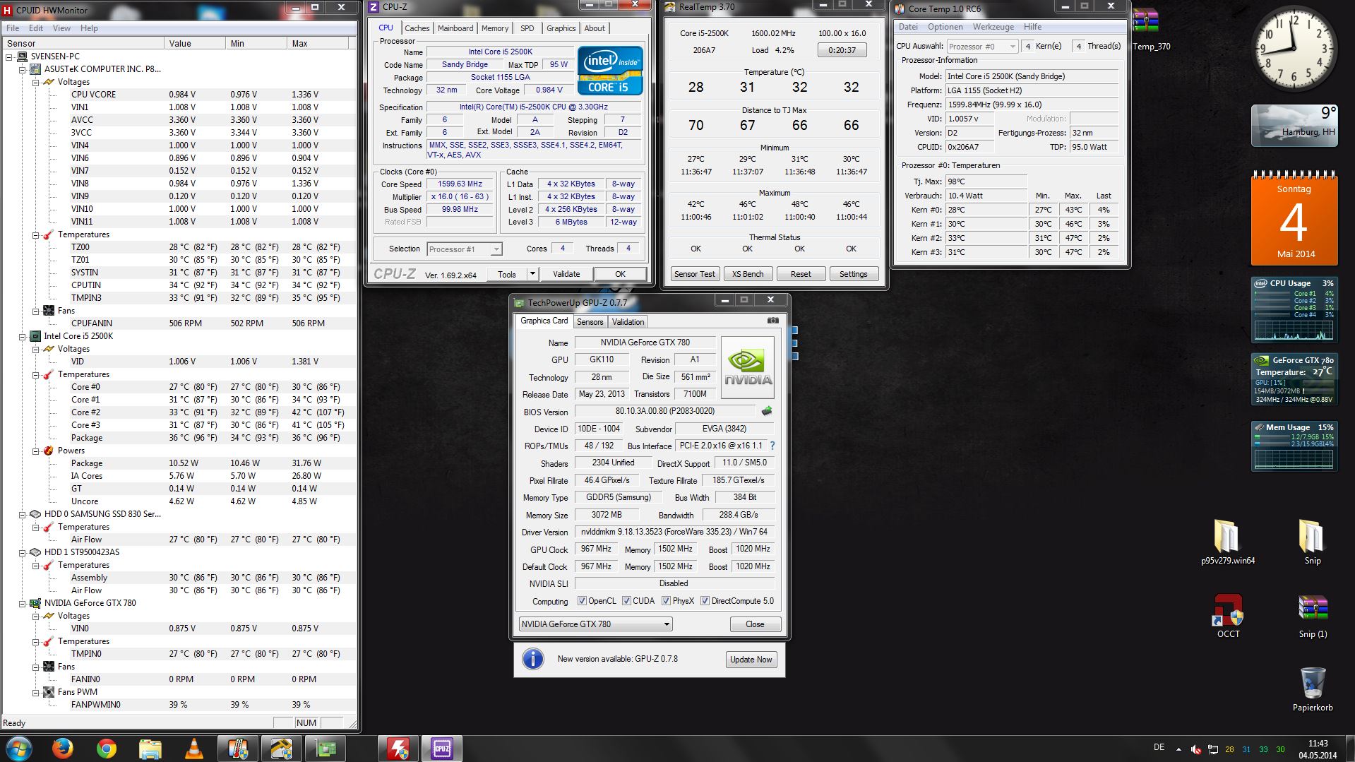
Task: Click the Settings button in RealTemp
Action: coord(853,274)
